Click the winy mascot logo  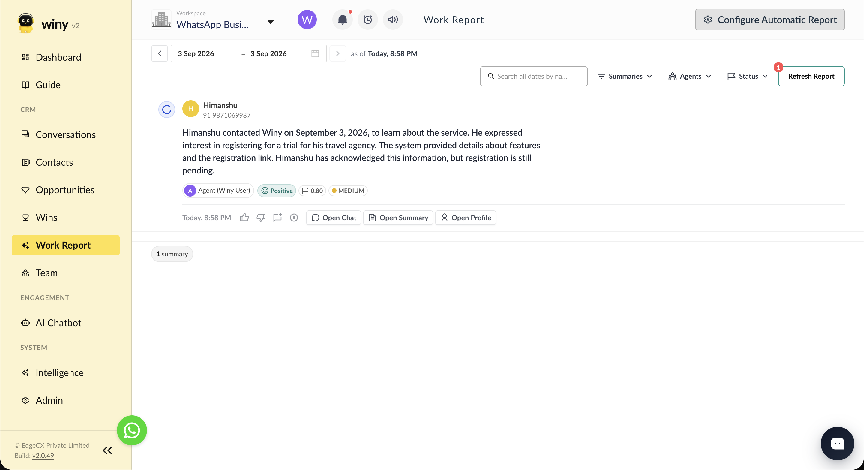pos(26,23)
